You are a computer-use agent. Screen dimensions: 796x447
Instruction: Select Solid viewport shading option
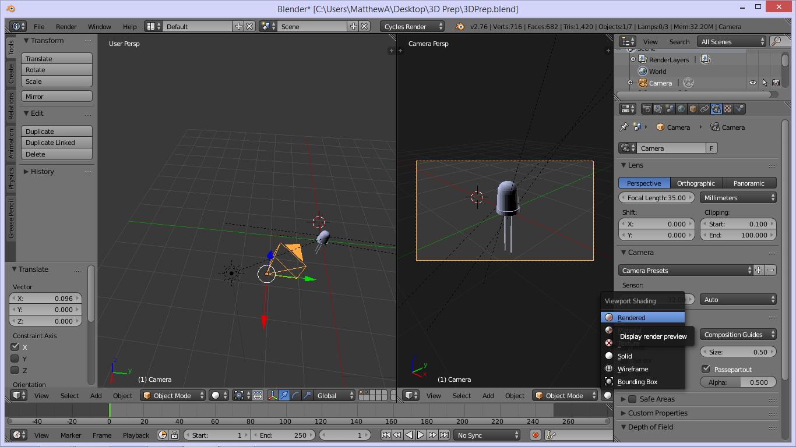[643, 356]
